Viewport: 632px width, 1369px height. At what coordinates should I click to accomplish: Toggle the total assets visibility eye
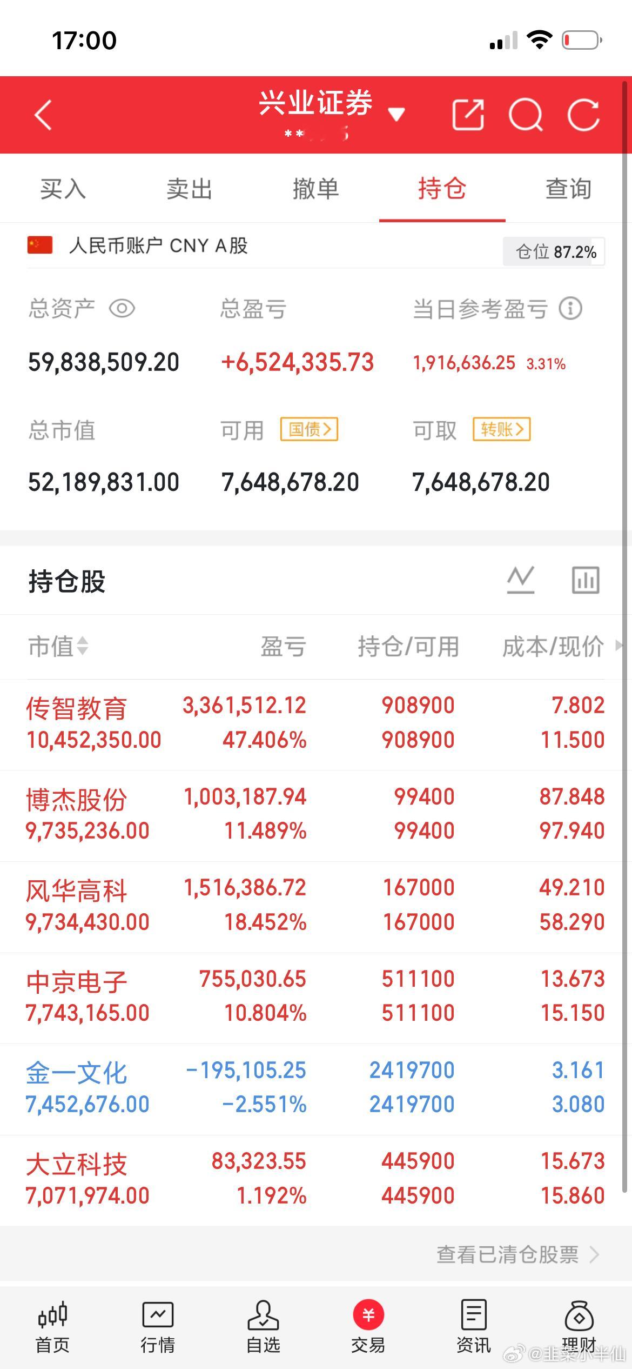pos(122,309)
